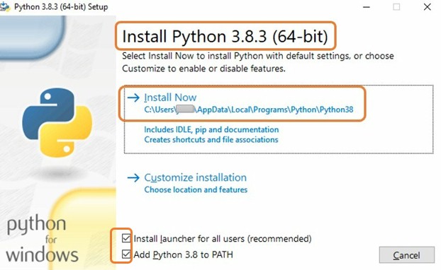Click the Python setup icon in title bar
The width and height of the screenshot is (441, 270).
pos(5,7)
